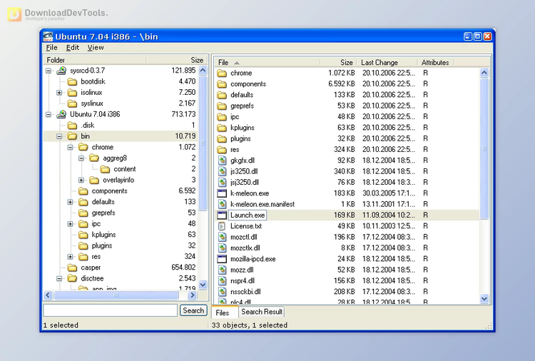Open the File menu

tap(51, 47)
